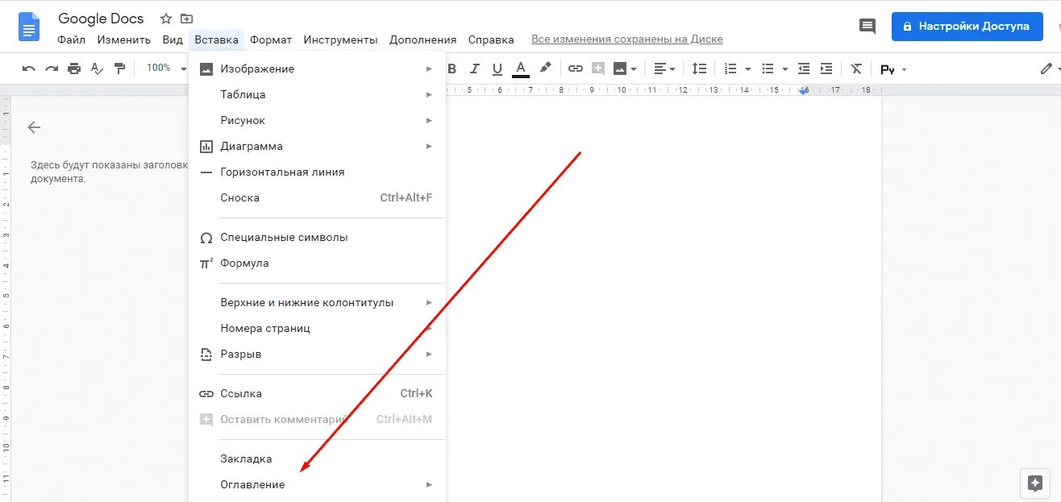Move document to folder icon
Viewport: 1061px width, 502px height.
pos(187,19)
